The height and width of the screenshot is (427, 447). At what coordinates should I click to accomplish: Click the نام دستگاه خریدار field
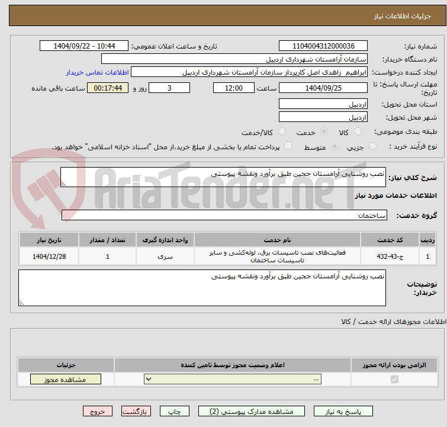[x=234, y=59]
